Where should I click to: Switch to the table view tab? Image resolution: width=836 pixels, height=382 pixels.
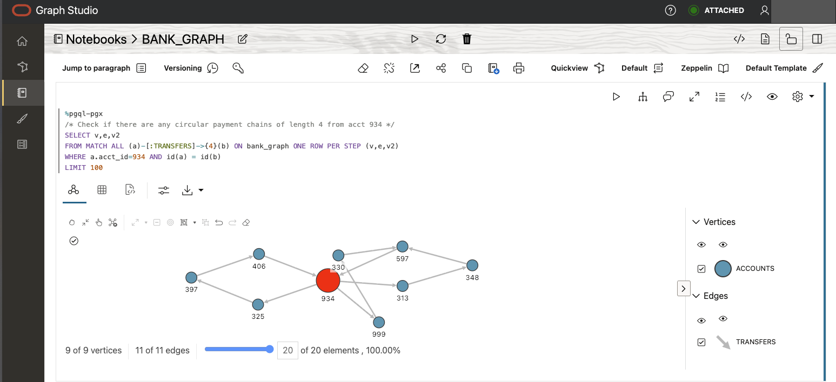point(102,190)
